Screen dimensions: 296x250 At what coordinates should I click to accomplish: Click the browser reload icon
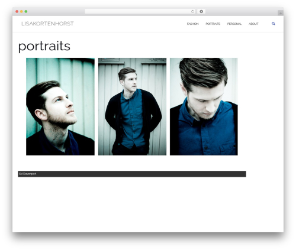point(192,11)
